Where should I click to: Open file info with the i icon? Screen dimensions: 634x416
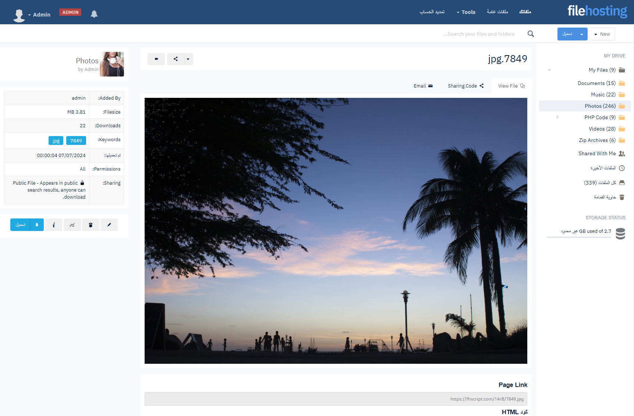pos(54,225)
